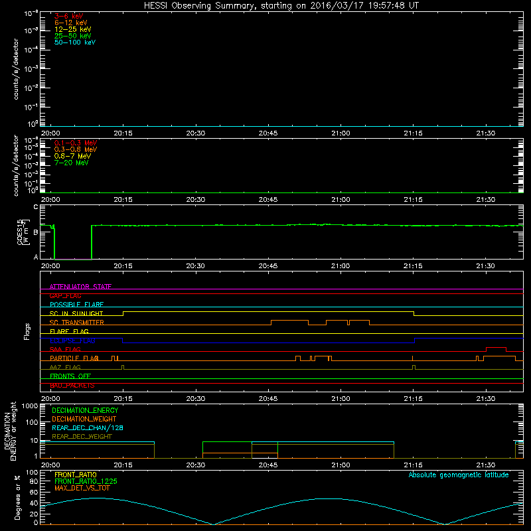
Task: Select the 0.1-0.3 MeV legend label
Action: (76, 143)
